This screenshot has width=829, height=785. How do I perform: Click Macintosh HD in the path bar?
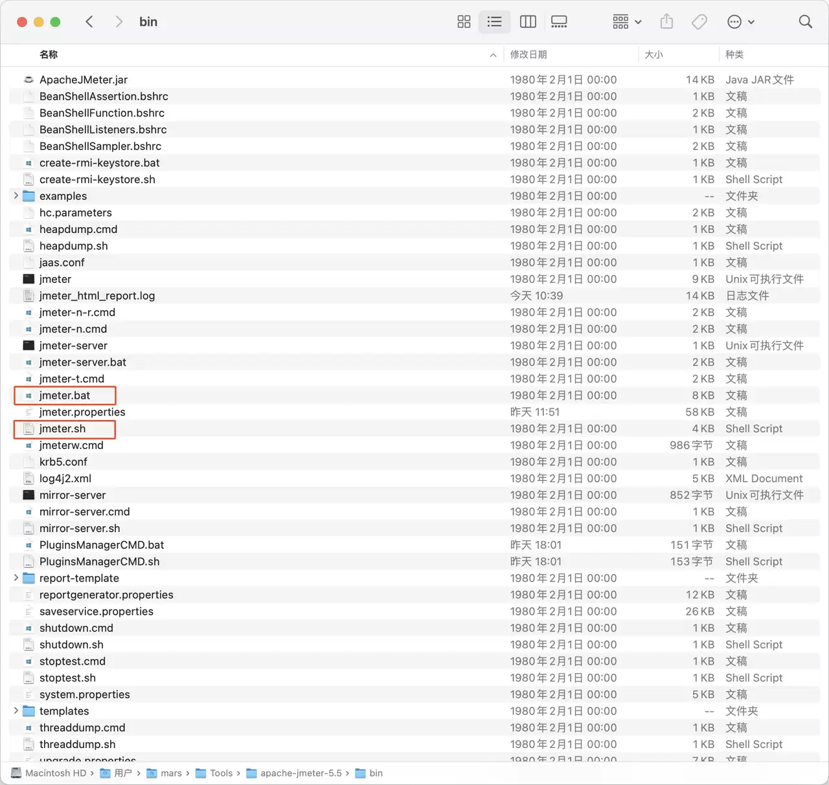(56, 773)
